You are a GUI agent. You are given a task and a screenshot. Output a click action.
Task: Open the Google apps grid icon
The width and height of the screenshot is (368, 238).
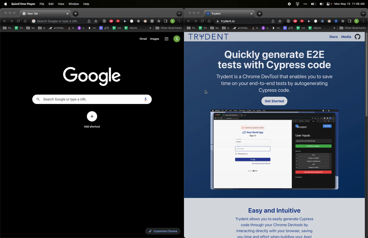166,39
